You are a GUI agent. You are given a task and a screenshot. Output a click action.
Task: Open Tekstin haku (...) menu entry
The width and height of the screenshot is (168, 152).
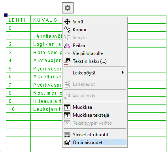pyautogui.click(x=95, y=61)
